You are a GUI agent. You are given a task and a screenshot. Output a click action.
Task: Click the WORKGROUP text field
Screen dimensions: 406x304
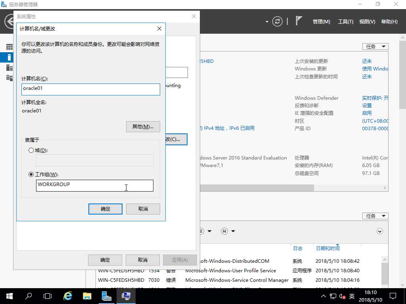coord(95,186)
